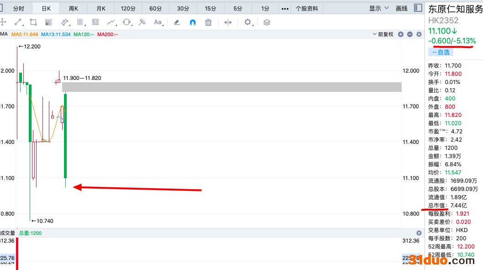Select the eraser tool in drawing toolbar

click(x=177, y=22)
